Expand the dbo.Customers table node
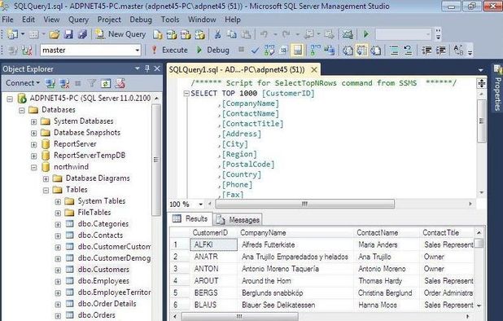The image size is (503, 321). (x=58, y=270)
